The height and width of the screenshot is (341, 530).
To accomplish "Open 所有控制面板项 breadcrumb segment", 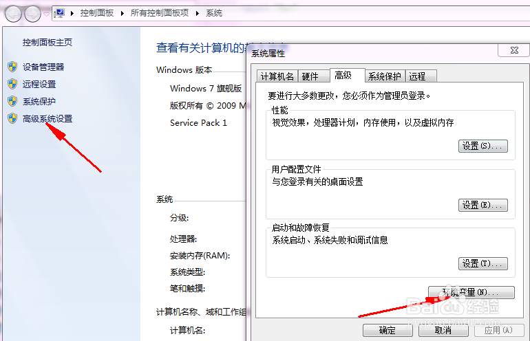I will [160, 13].
